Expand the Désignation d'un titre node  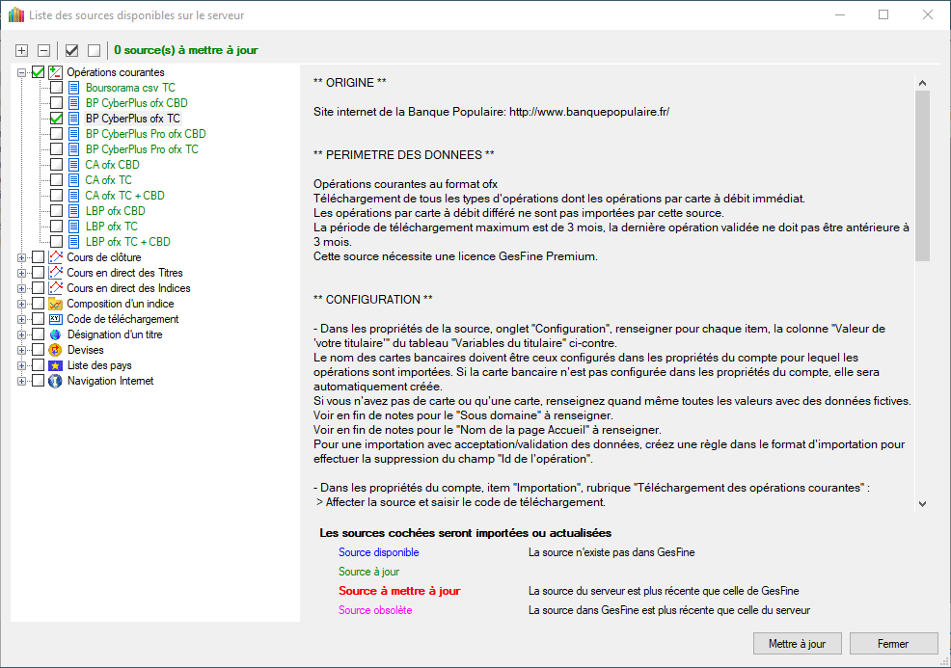pyautogui.click(x=21, y=334)
